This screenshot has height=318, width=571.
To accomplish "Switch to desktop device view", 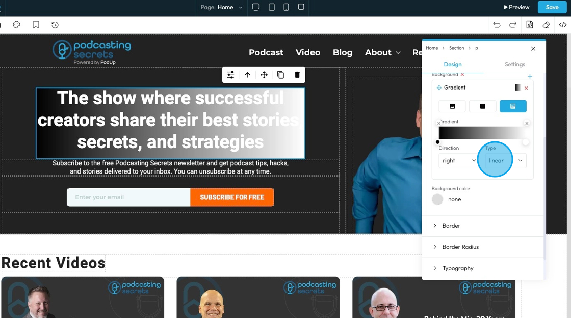I will click(x=255, y=7).
